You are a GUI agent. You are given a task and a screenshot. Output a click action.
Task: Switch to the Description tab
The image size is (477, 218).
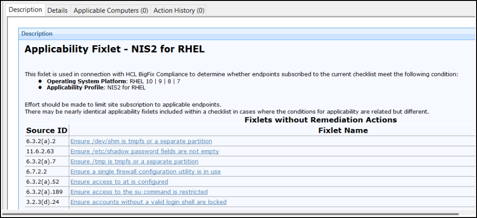[25, 10]
